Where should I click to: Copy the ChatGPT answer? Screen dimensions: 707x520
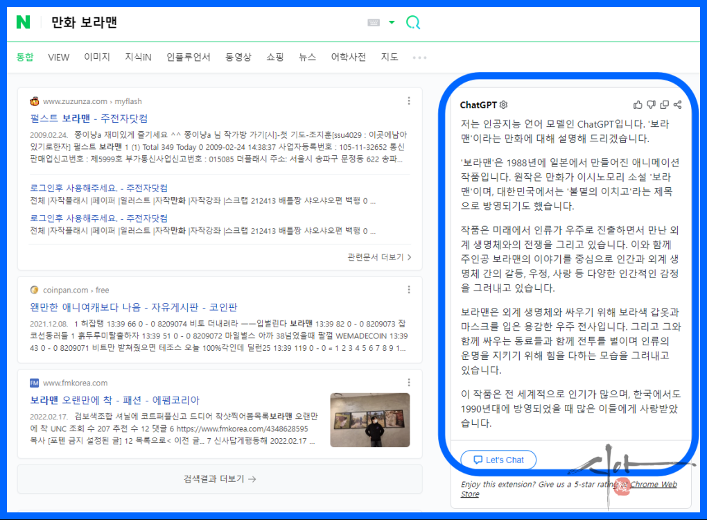[x=664, y=105]
